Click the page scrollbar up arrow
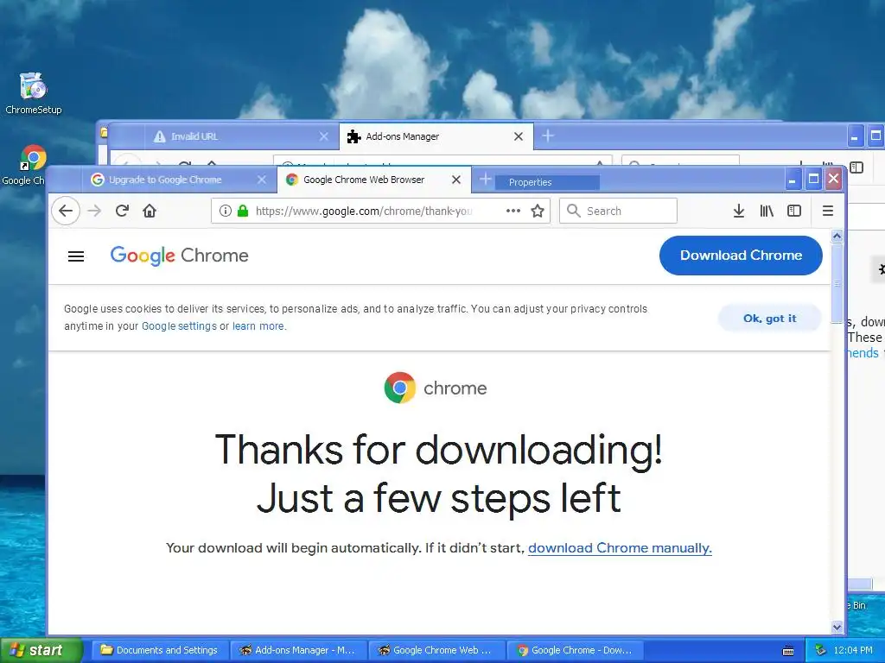Screen dimensions: 885x663 pos(837,237)
